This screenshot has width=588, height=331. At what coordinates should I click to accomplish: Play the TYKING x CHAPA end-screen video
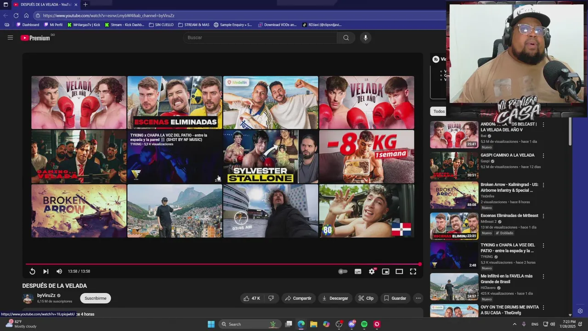tap(175, 157)
